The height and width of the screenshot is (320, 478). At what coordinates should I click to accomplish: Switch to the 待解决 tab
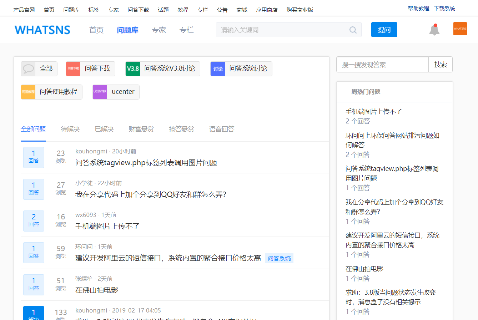click(x=70, y=129)
